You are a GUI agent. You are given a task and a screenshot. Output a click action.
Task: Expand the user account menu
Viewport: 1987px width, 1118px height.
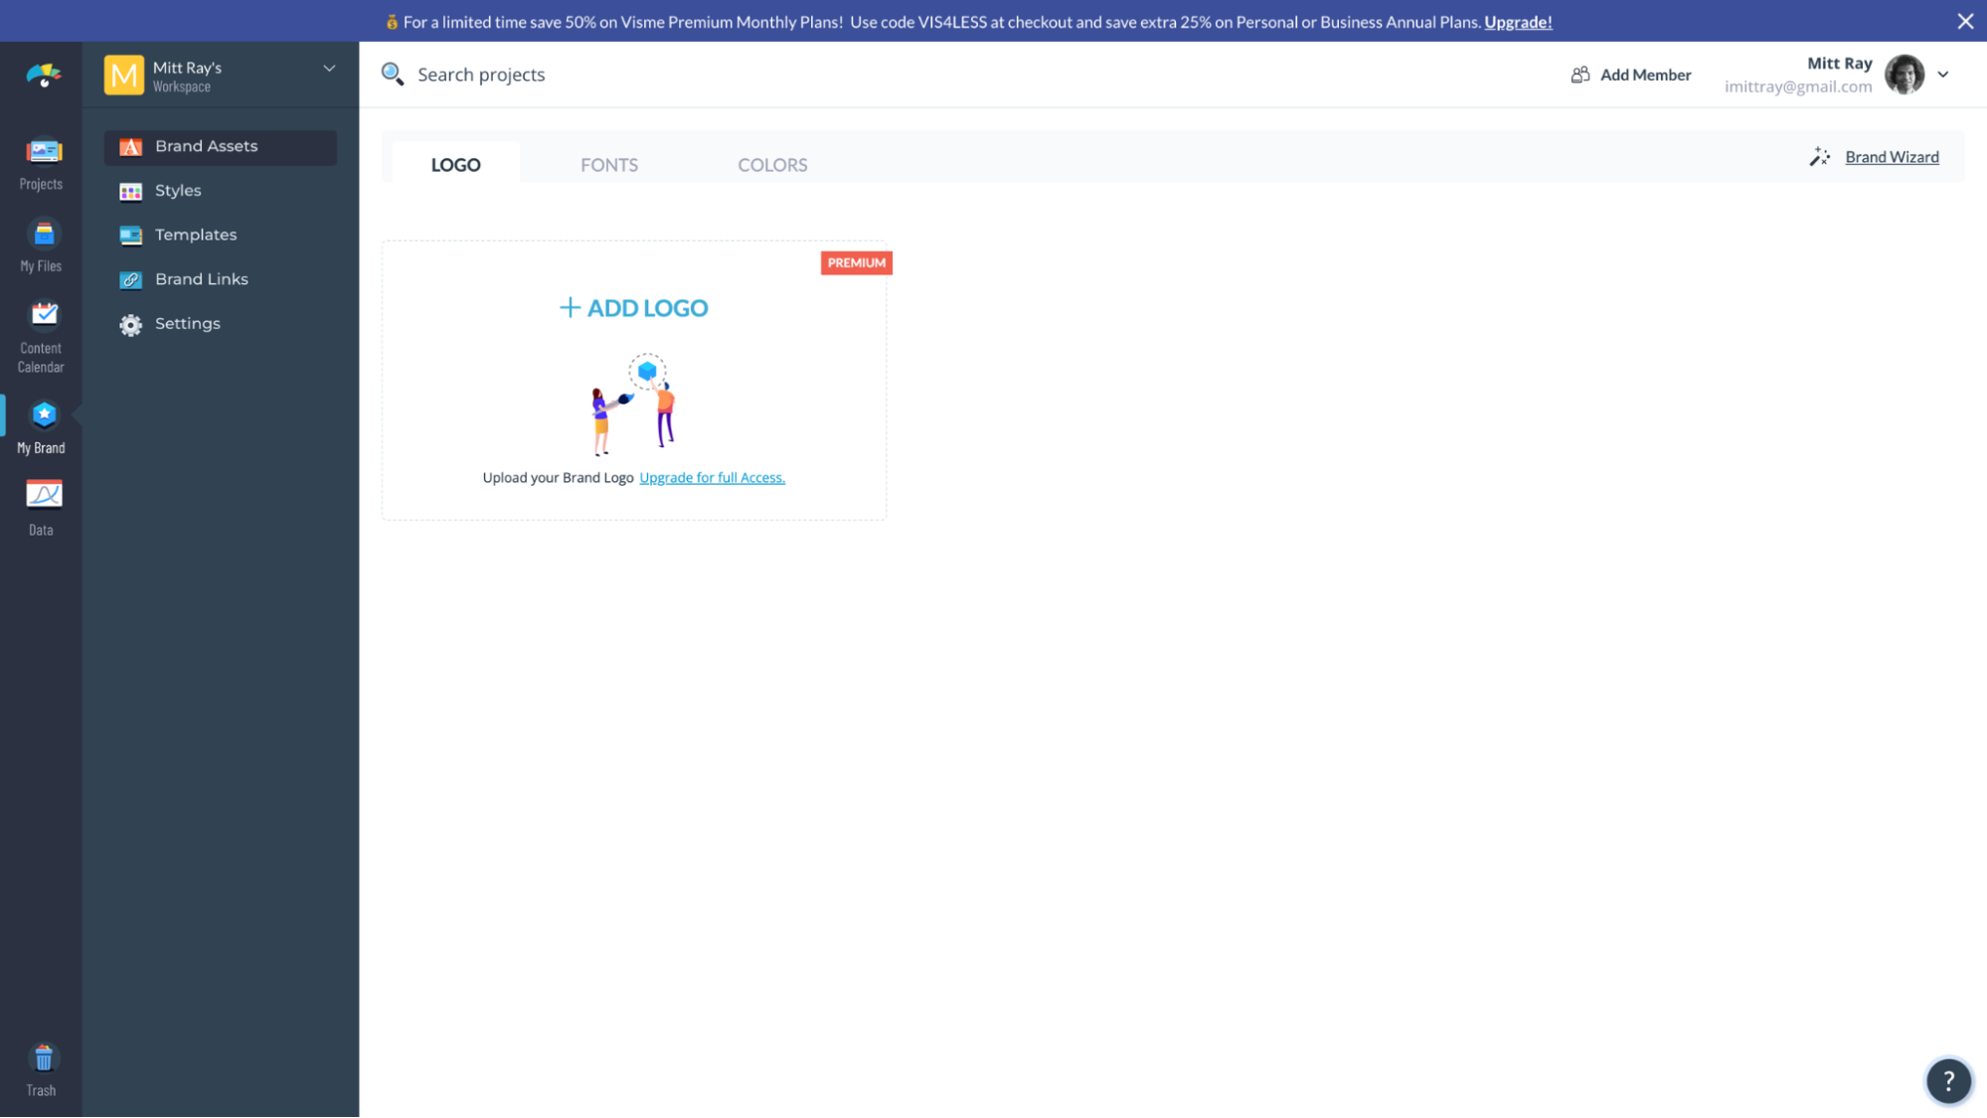pos(1943,74)
